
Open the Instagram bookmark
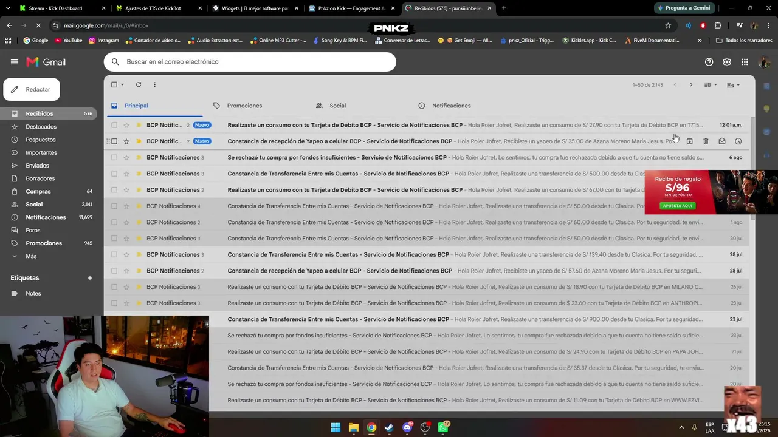click(104, 41)
